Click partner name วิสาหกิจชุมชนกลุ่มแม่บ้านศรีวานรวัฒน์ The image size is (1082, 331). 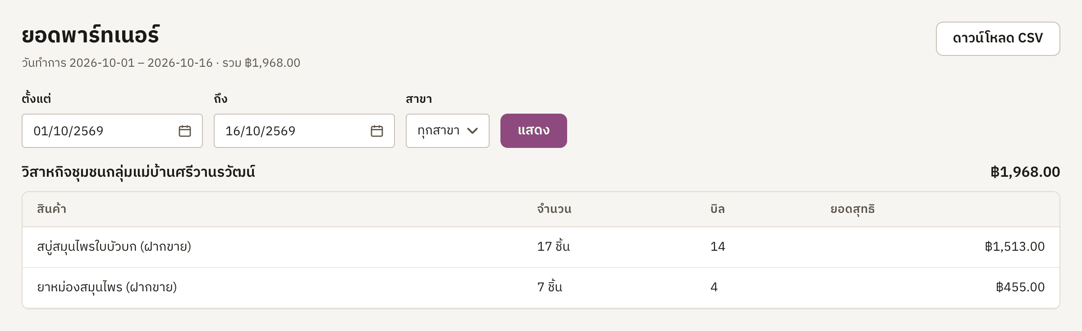click(138, 172)
